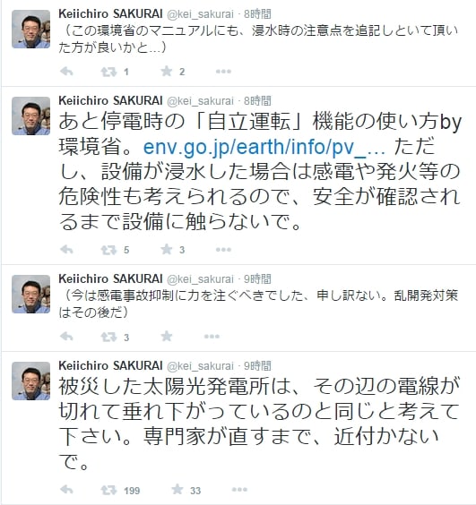476x505 pixels.
Task: Click the profile avatar on the 自立運転 tweet
Action: point(31,116)
